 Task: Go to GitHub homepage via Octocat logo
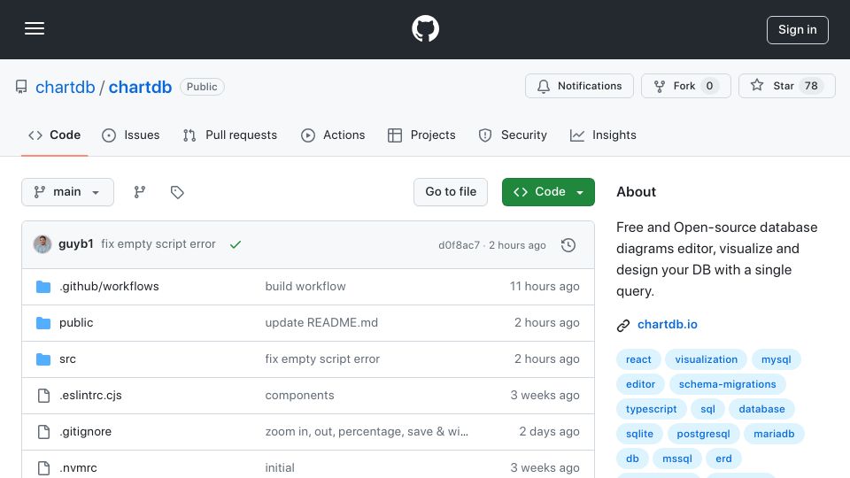point(425,28)
